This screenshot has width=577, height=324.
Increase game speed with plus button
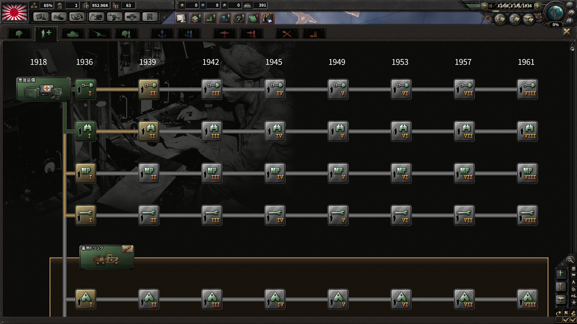[537, 6]
